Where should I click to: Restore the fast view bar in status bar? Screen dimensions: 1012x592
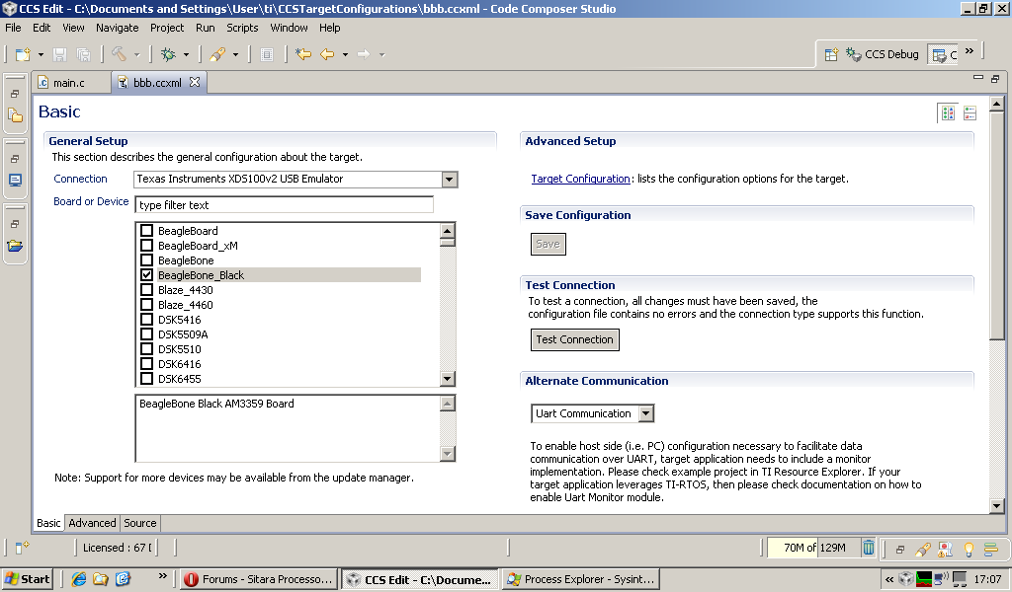[899, 549]
